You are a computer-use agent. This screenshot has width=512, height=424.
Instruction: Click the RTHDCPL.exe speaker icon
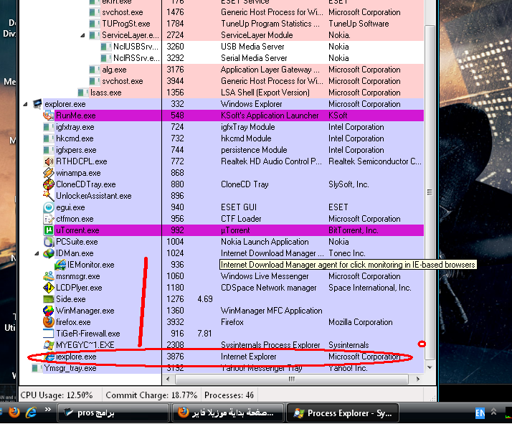coord(48,161)
